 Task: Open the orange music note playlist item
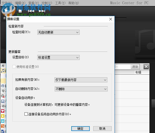[x=3, y=126]
